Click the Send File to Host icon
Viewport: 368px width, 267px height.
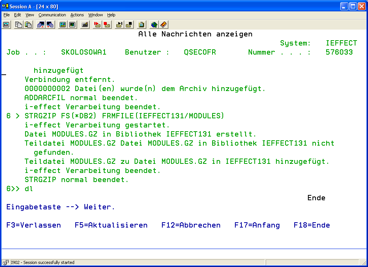[x=40, y=25]
